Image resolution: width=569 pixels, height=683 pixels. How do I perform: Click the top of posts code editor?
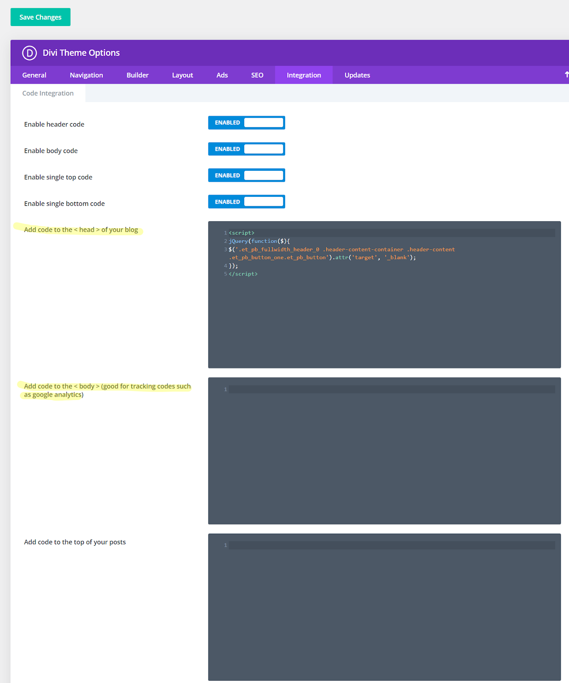click(x=384, y=606)
